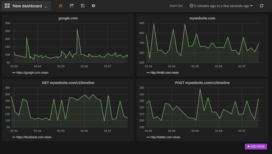Save dashboard with the floppy disk icon
272x154 pixels.
82,6
